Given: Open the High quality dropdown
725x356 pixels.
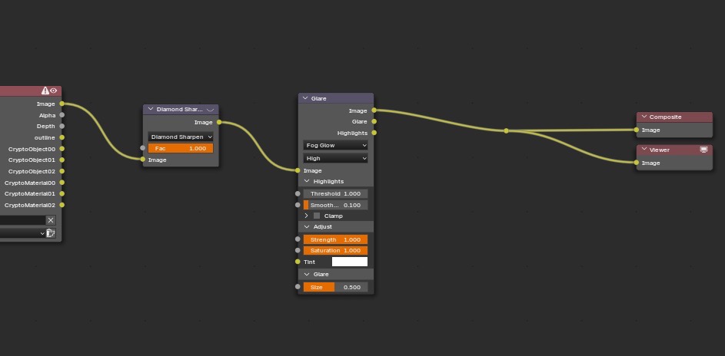Looking at the screenshot, I should pos(336,158).
